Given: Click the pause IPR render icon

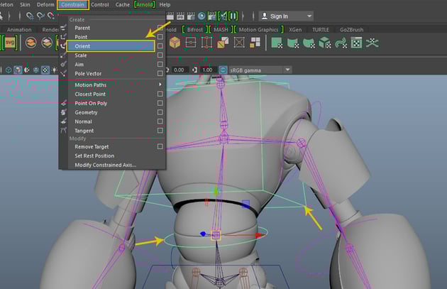Looking at the screenshot, I should pyautogui.click(x=233, y=15).
